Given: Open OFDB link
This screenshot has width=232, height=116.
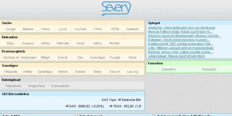Looking at the screenshot, I should coord(115,29).
